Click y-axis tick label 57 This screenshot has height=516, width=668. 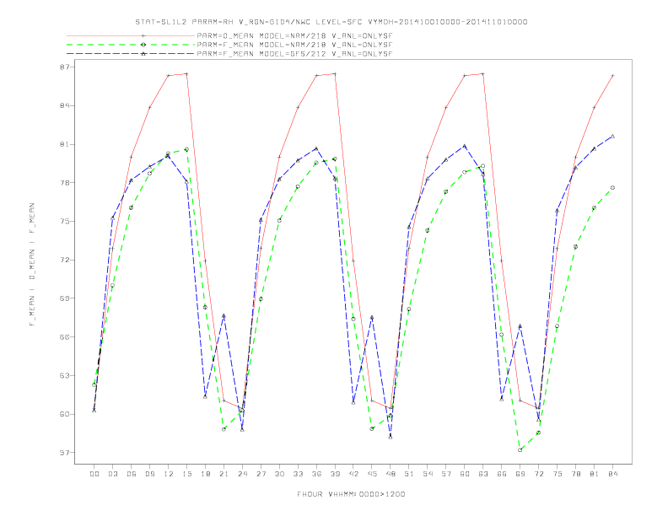pyautogui.click(x=66, y=453)
